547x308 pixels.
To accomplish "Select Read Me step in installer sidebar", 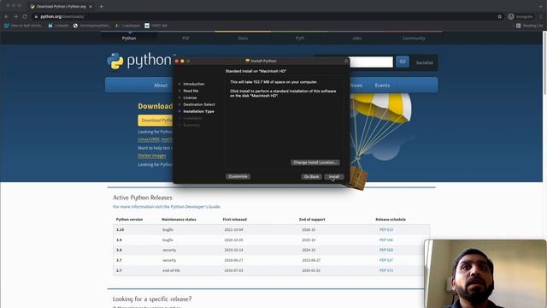I will (191, 91).
